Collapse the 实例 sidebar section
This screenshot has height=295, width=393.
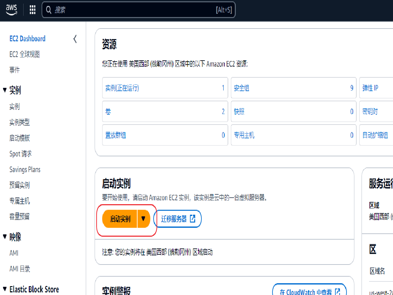coord(5,90)
